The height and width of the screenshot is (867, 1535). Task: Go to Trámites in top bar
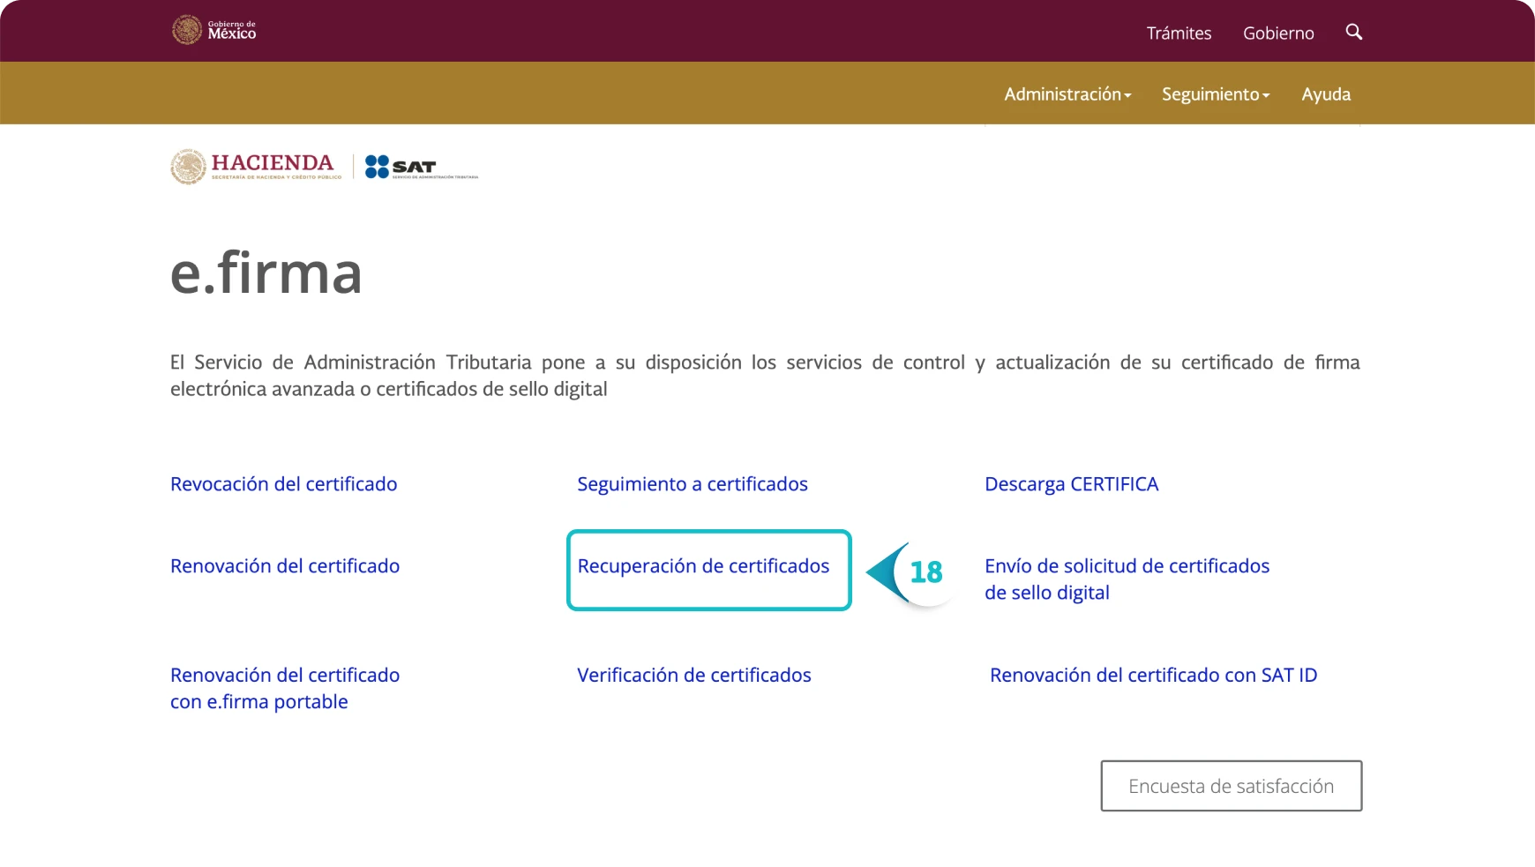(1179, 34)
